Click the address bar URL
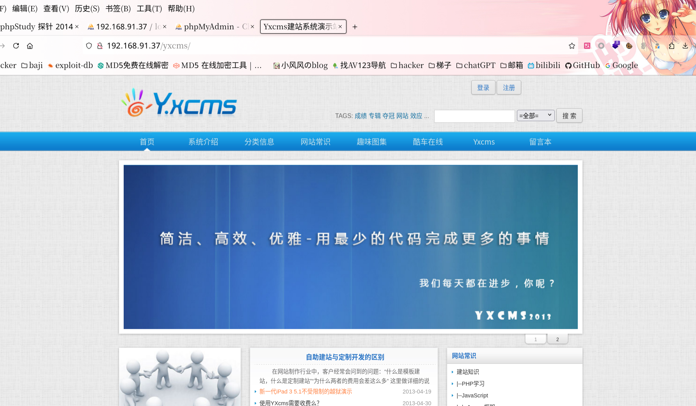 point(148,46)
